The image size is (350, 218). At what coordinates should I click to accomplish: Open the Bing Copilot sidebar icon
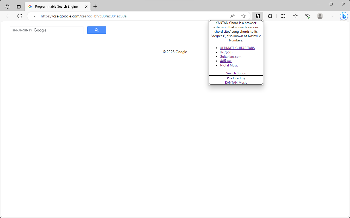[344, 16]
